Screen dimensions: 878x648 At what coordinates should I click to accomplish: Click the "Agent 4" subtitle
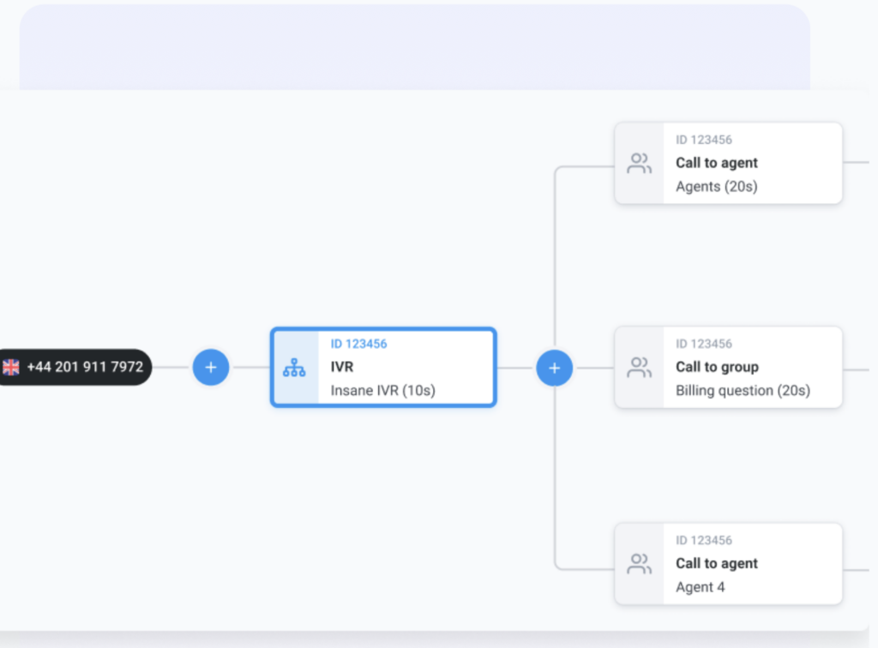(x=700, y=587)
